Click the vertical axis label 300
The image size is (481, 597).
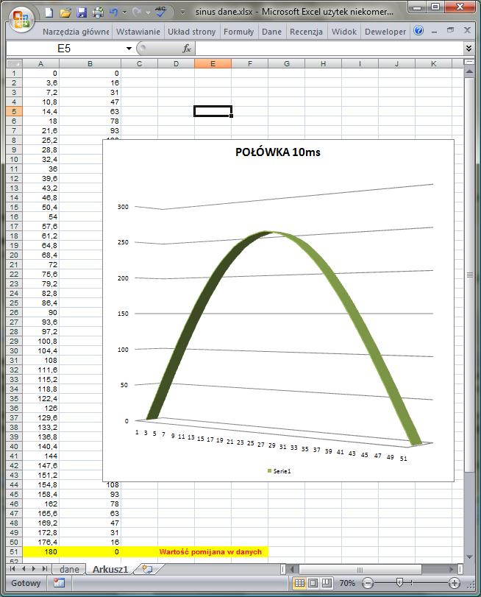pyautogui.click(x=123, y=207)
